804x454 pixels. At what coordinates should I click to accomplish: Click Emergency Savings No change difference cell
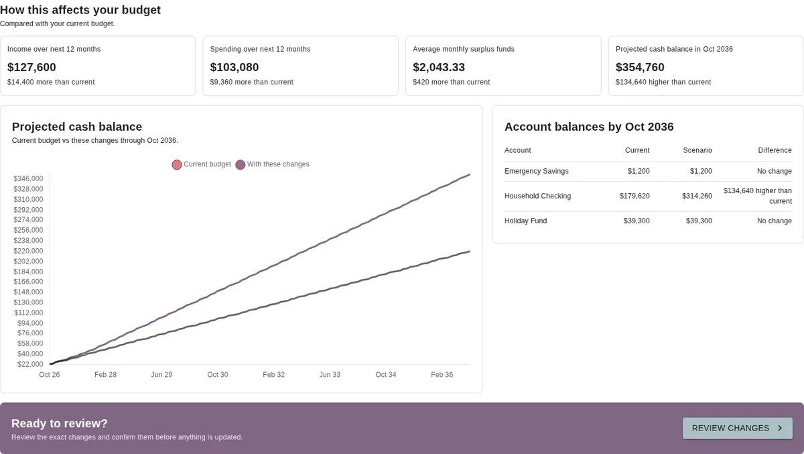(775, 171)
